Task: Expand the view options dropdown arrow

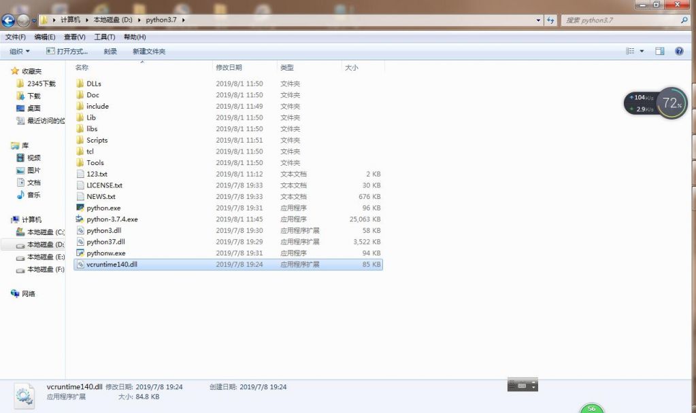Action: (x=642, y=52)
